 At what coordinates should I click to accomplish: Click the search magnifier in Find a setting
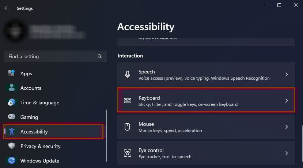(100, 57)
